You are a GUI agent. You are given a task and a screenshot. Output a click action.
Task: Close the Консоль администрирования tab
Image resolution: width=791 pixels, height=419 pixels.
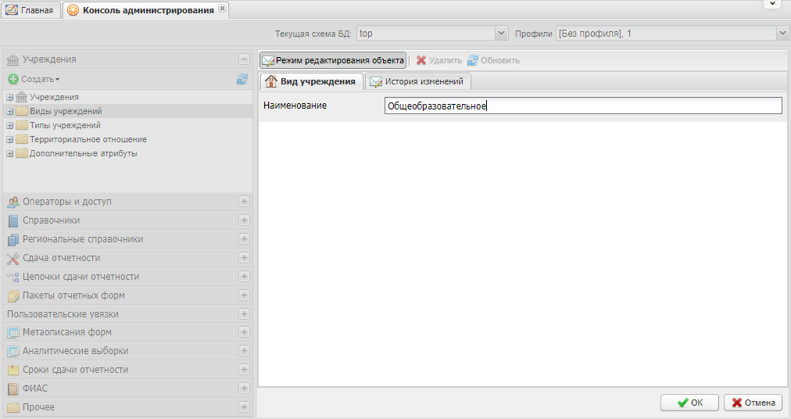[x=222, y=8]
